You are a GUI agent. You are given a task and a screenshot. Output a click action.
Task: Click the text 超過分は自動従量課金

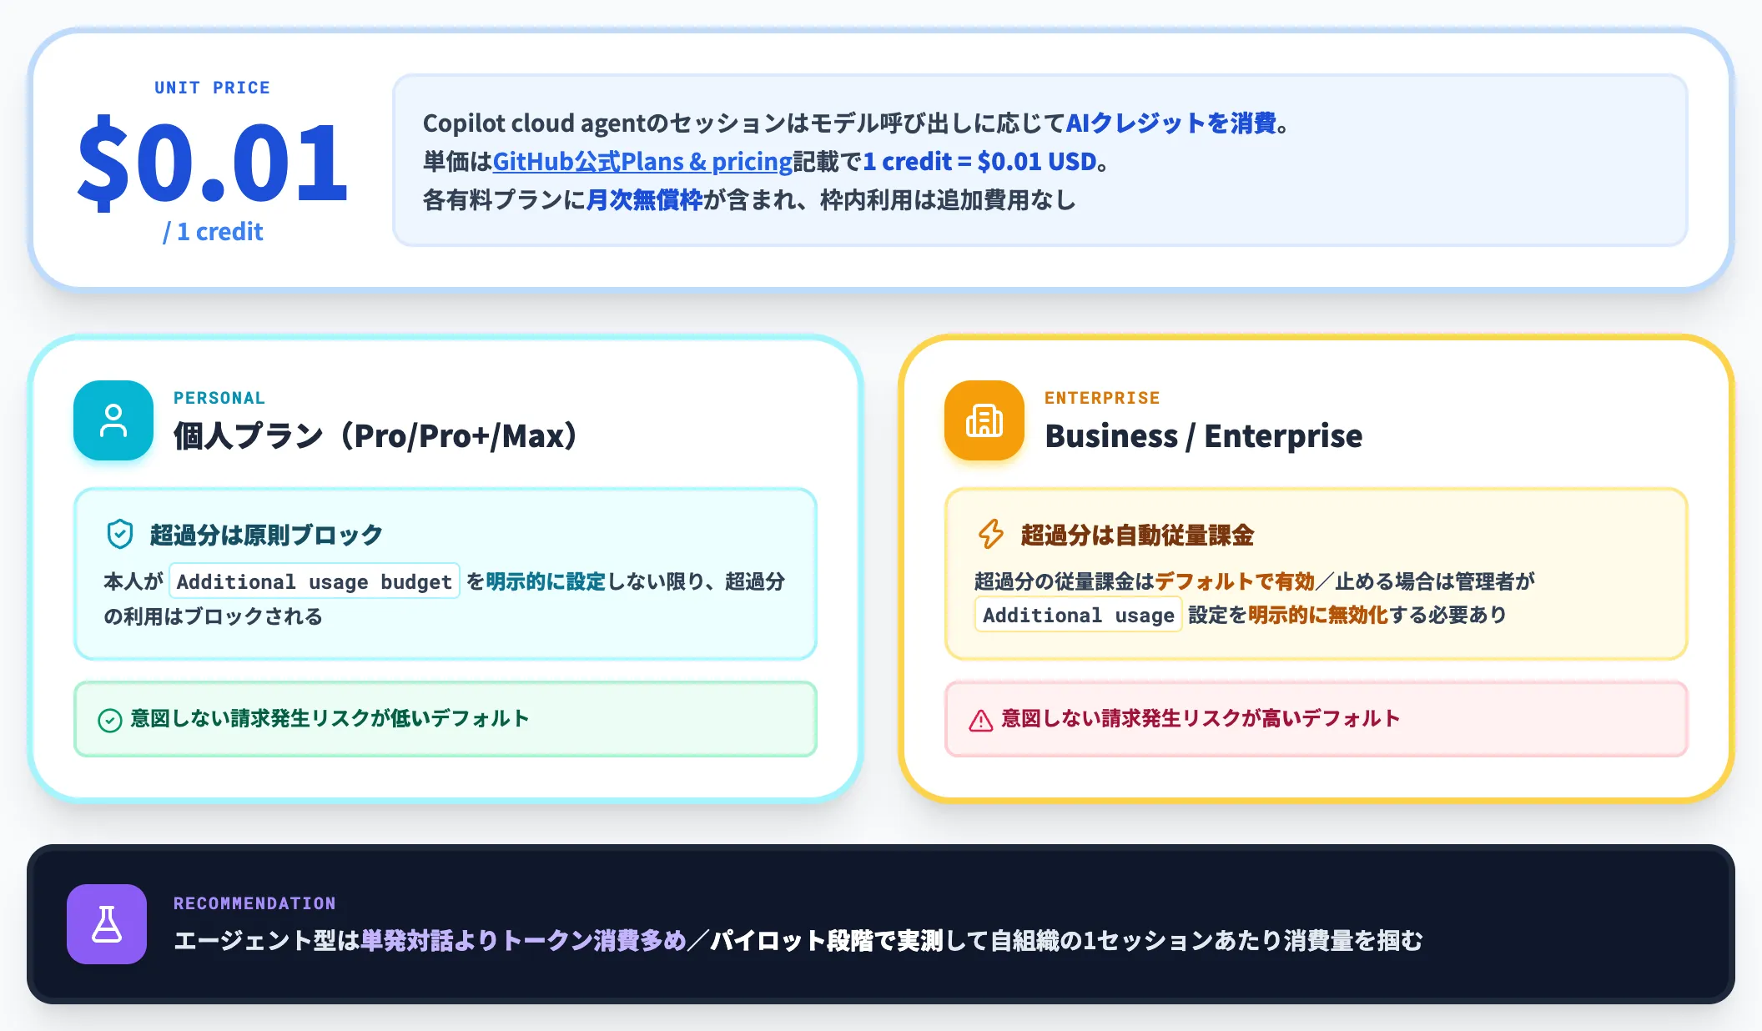1137,535
